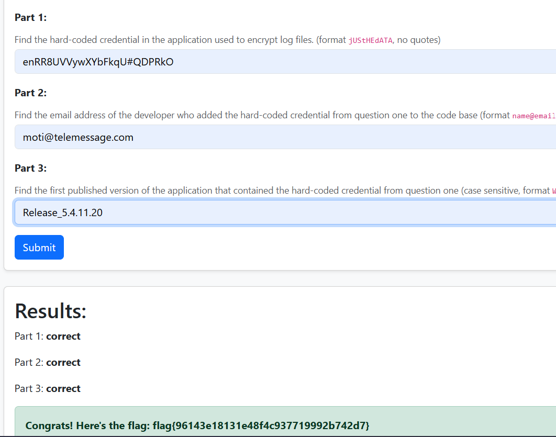The height and width of the screenshot is (437, 556).
Task: Click the "Part 3:" question heading
Action: click(x=30, y=169)
